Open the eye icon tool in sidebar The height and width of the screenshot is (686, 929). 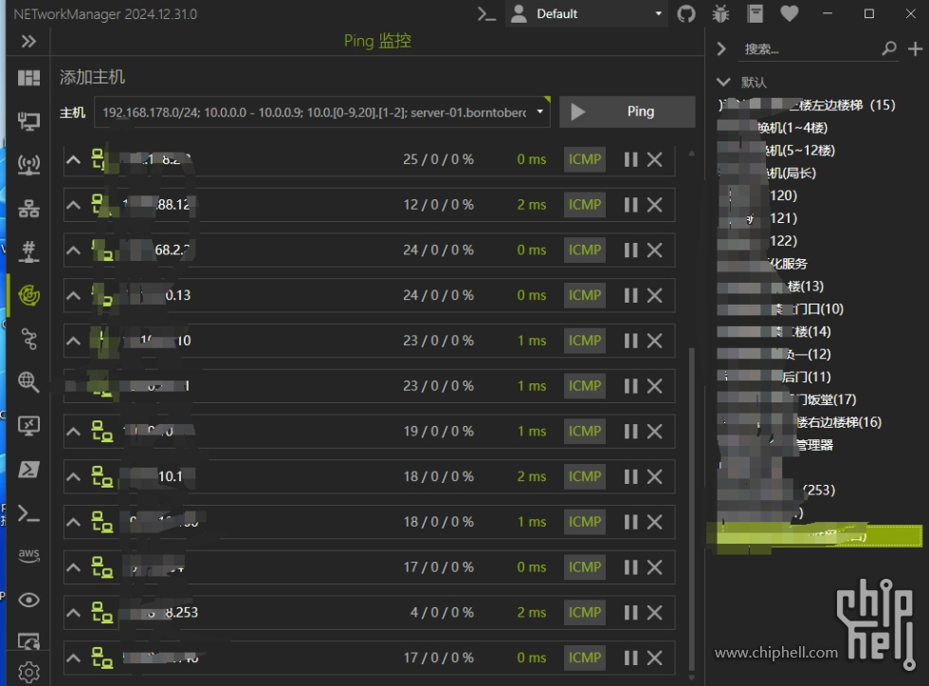pos(28,600)
